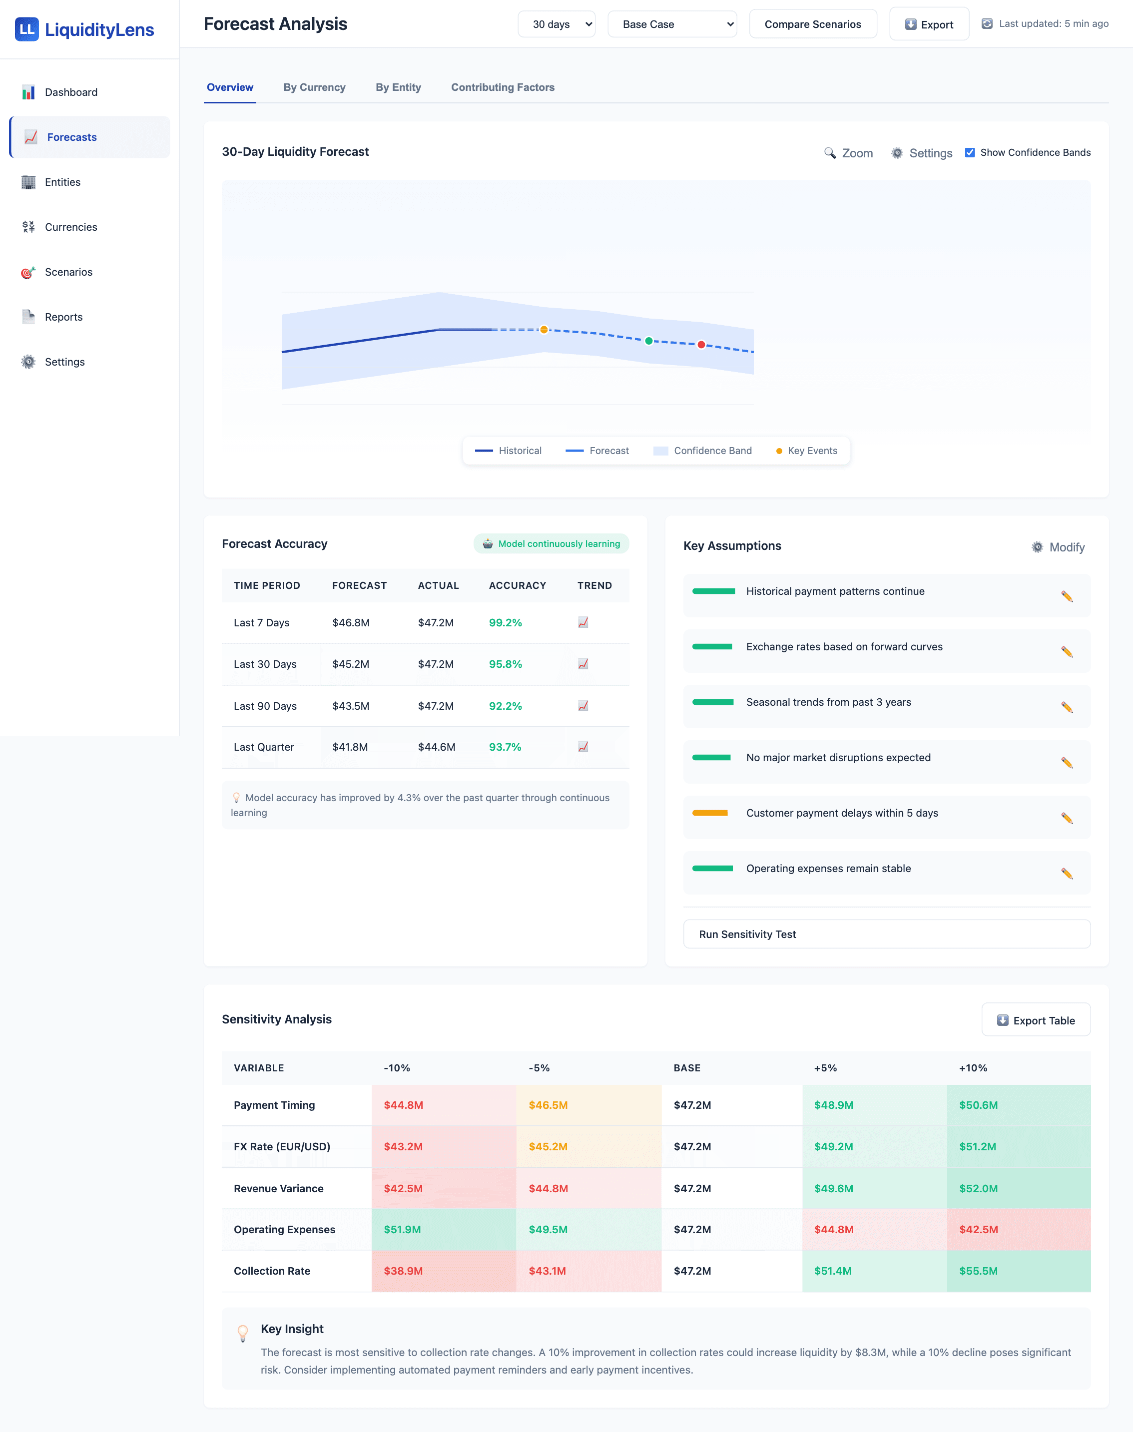Edit the Seasonal trends assumption pencil icon

(x=1067, y=707)
